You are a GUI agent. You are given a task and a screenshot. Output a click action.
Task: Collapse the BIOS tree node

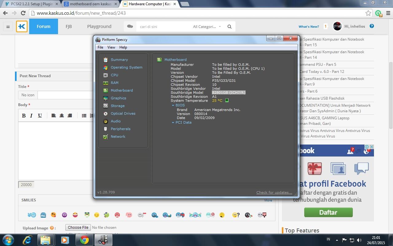point(173,105)
